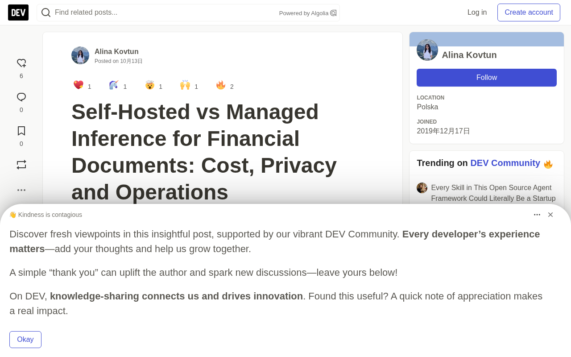
Task: Click the Powered by Algolia text
Action: pyautogui.click(x=304, y=13)
